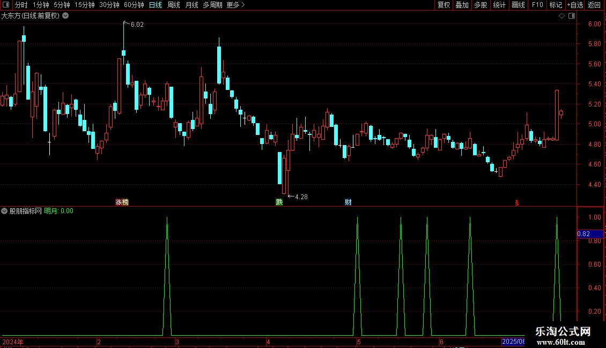Click the 叠加 overlay button
The image size is (606, 348).
point(462,5)
